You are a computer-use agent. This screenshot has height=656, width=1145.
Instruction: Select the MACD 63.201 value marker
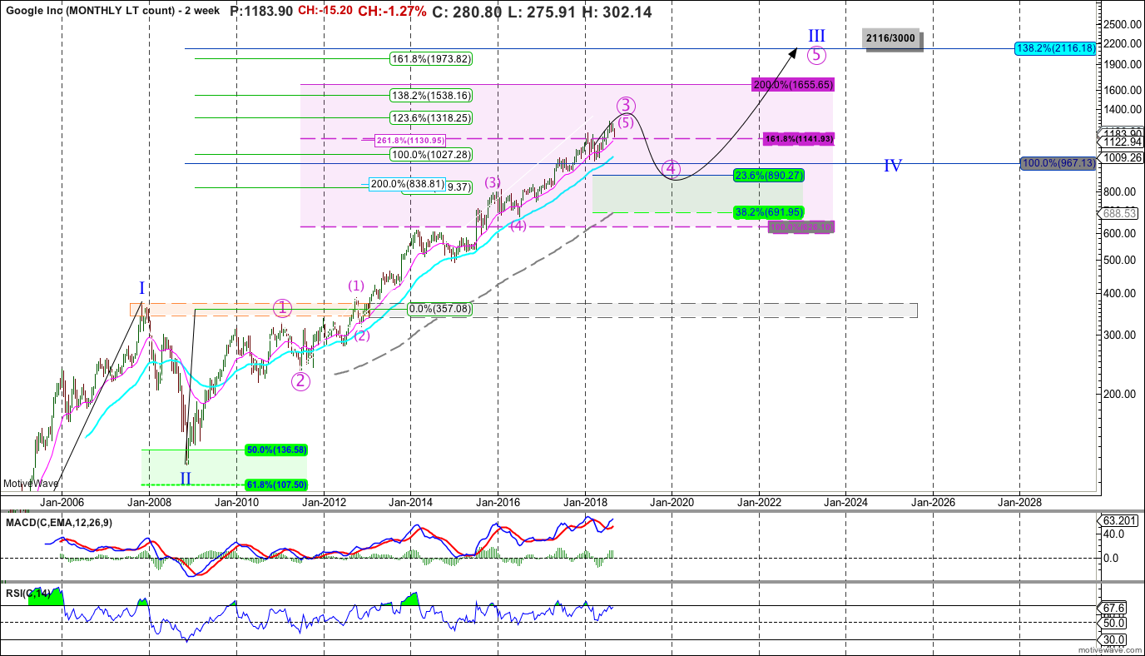pyautogui.click(x=1120, y=520)
